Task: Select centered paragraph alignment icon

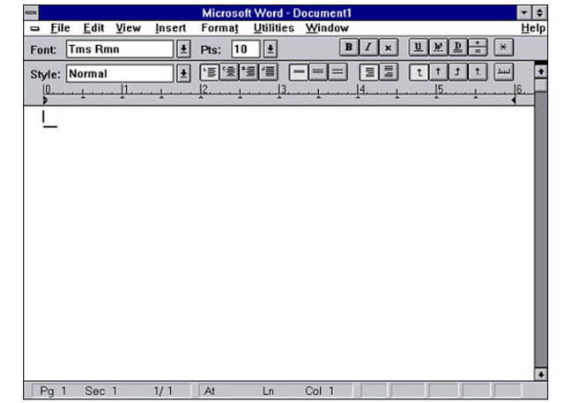Action: [229, 72]
